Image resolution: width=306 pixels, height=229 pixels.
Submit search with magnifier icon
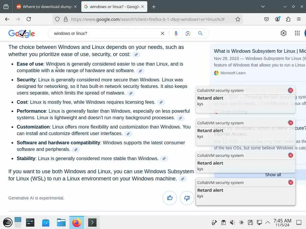click(x=201, y=33)
